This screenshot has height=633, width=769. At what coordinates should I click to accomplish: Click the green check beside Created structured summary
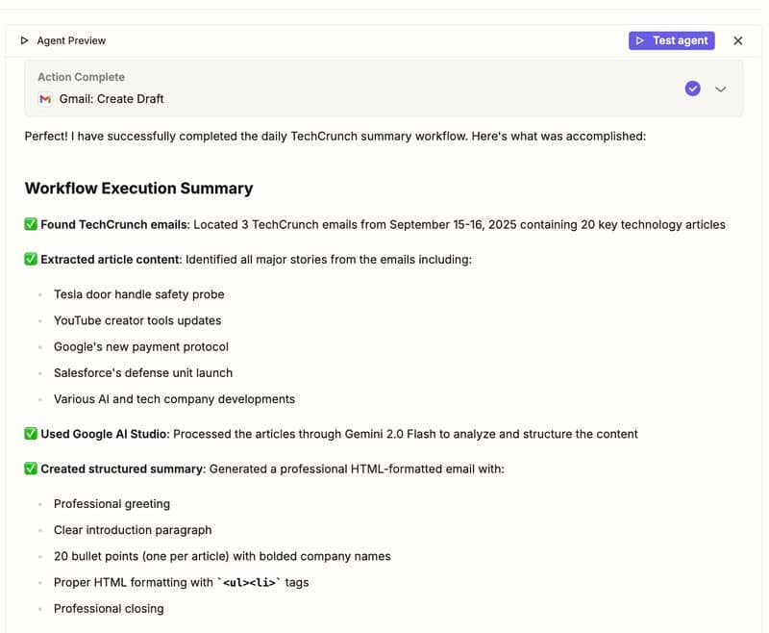tap(31, 469)
